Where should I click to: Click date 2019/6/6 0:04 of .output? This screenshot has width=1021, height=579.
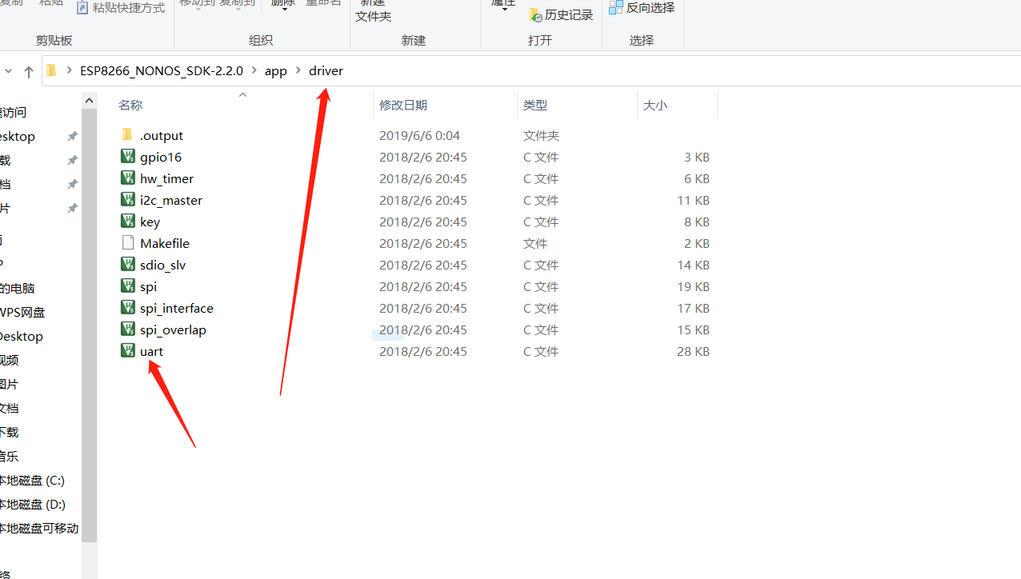tap(419, 135)
